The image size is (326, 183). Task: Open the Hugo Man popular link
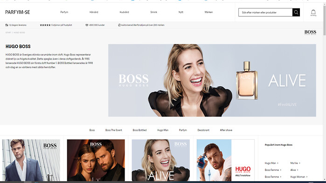pos(271,163)
